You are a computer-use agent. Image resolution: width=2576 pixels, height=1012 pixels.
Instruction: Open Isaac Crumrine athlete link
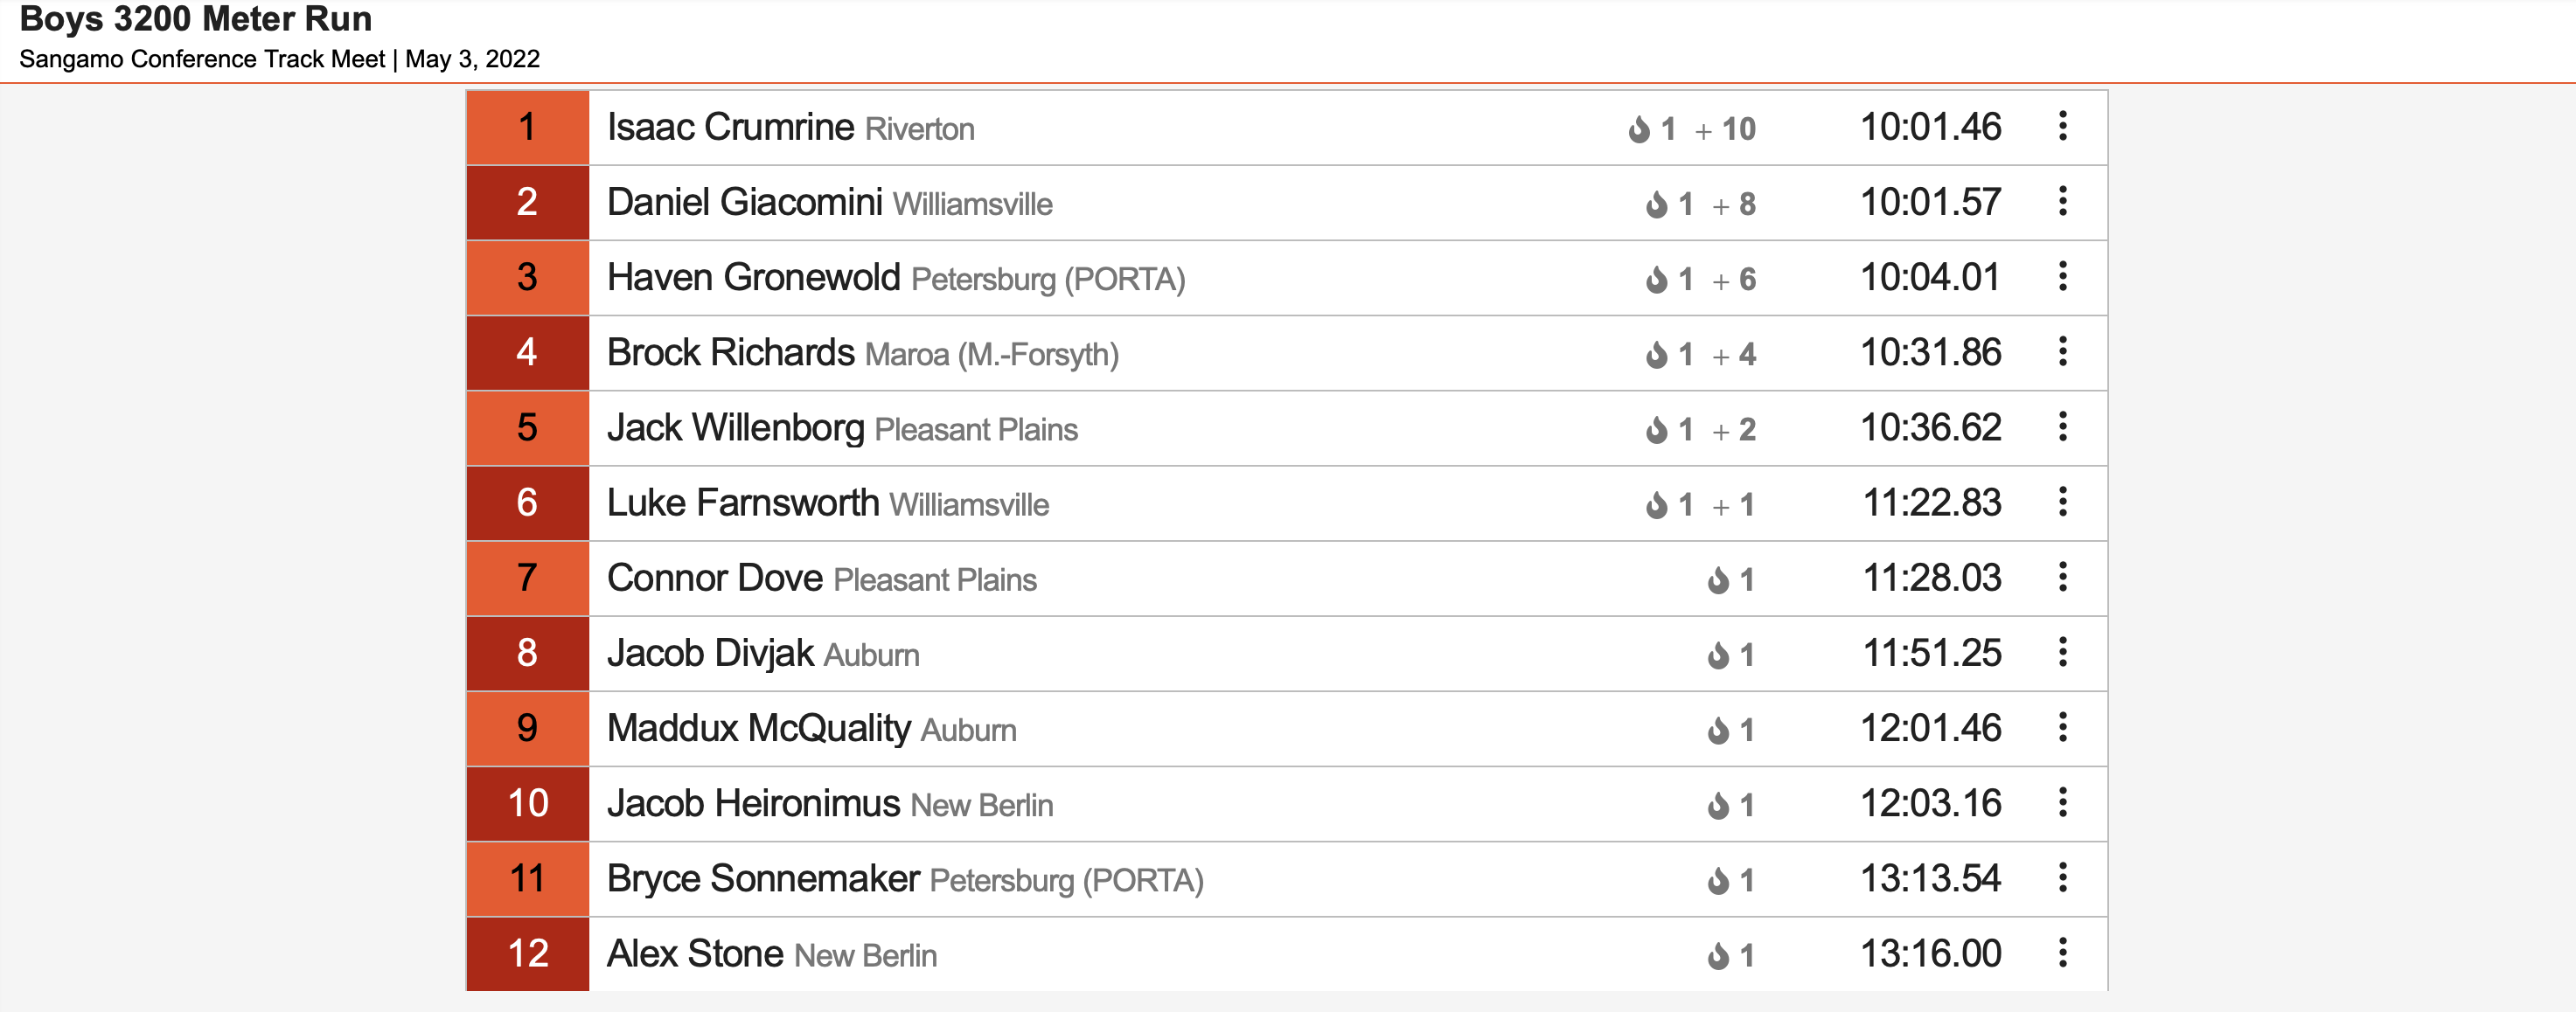tap(730, 128)
